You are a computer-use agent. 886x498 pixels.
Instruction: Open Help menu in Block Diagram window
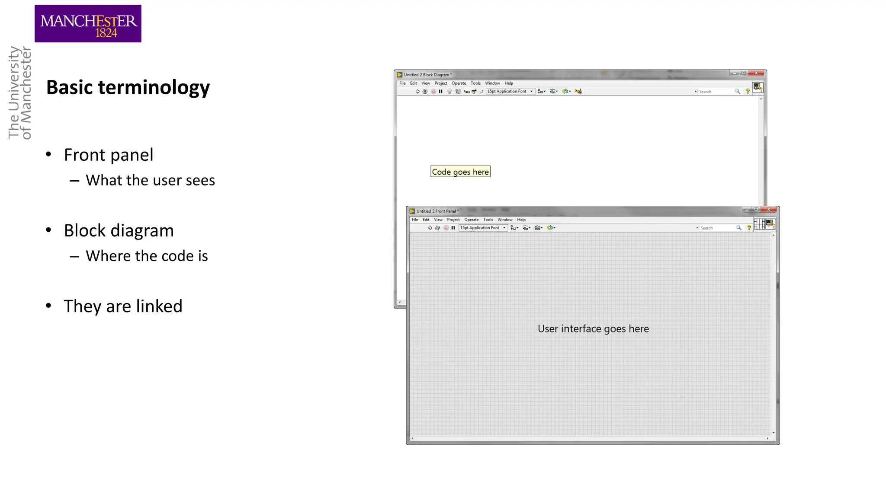tap(509, 83)
